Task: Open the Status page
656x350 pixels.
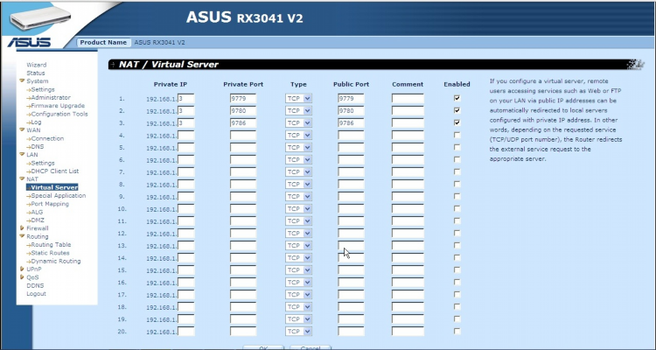Action: [x=36, y=73]
